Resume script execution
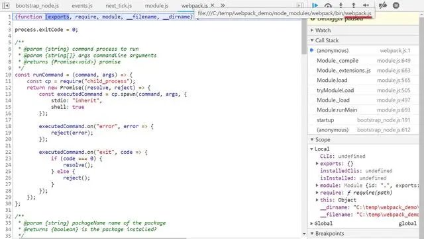424x239 pixels. (315, 5)
